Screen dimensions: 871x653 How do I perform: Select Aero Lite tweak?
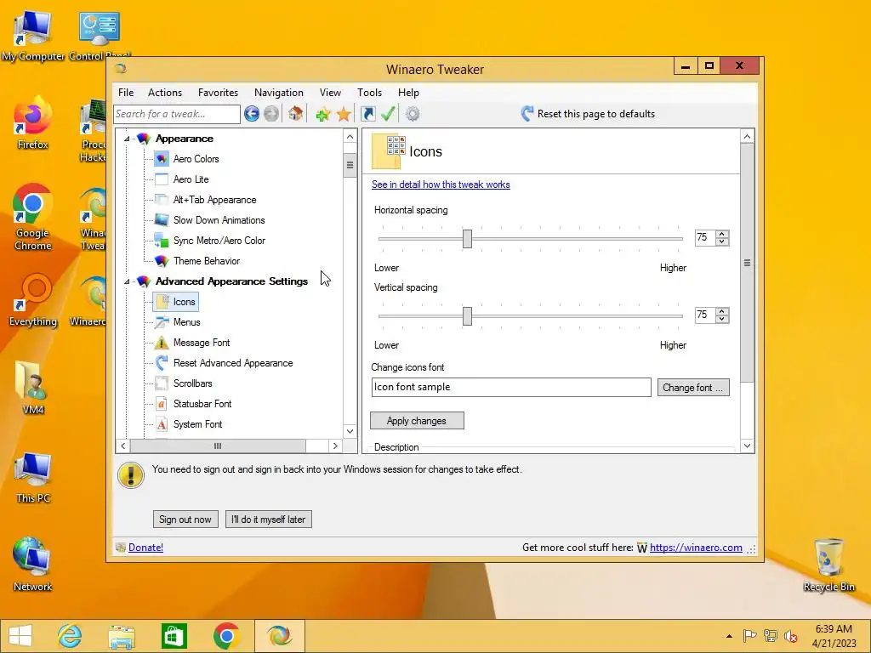pos(191,179)
